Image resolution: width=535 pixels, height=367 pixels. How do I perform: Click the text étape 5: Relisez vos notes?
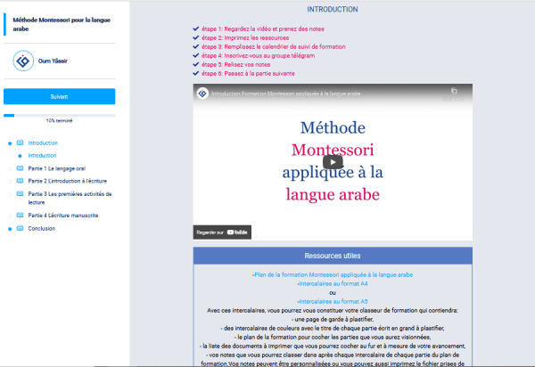pos(235,64)
